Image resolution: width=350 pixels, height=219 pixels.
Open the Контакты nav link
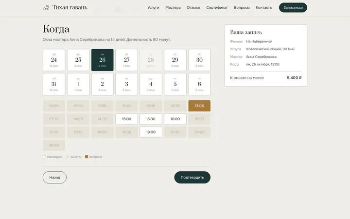pos(264,8)
